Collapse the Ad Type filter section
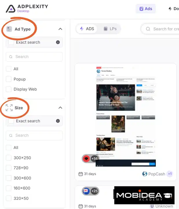This screenshot has width=179, height=209. (x=60, y=29)
